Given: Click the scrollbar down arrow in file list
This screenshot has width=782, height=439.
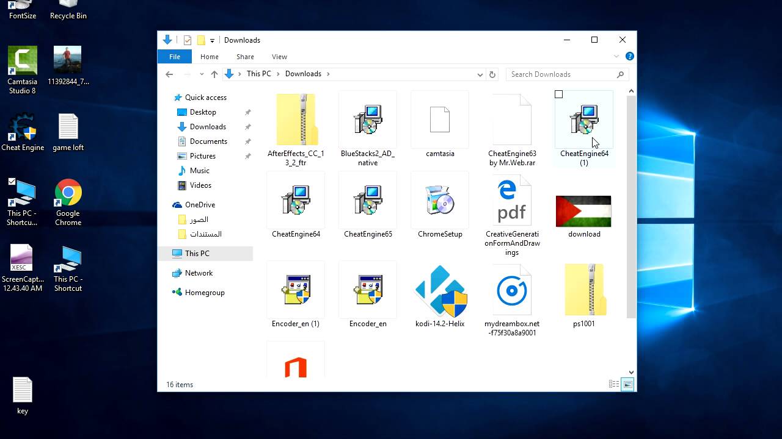Looking at the screenshot, I should click(x=632, y=372).
